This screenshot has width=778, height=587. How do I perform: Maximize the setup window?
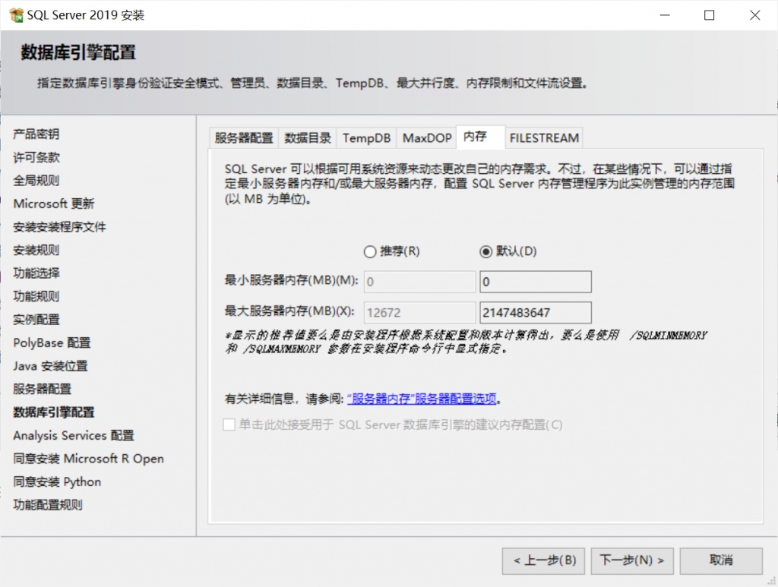point(709,15)
